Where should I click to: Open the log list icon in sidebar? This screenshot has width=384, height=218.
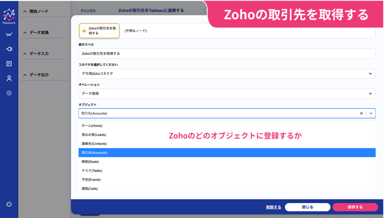(x=9, y=64)
